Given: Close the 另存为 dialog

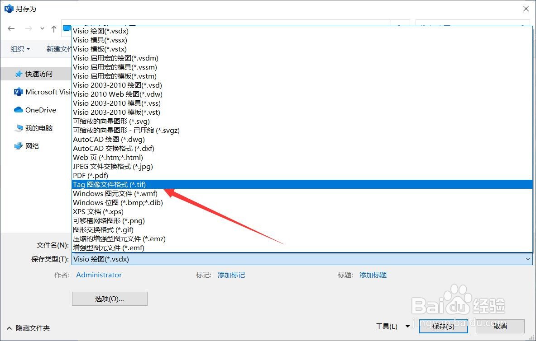Looking at the screenshot, I should [526, 9].
